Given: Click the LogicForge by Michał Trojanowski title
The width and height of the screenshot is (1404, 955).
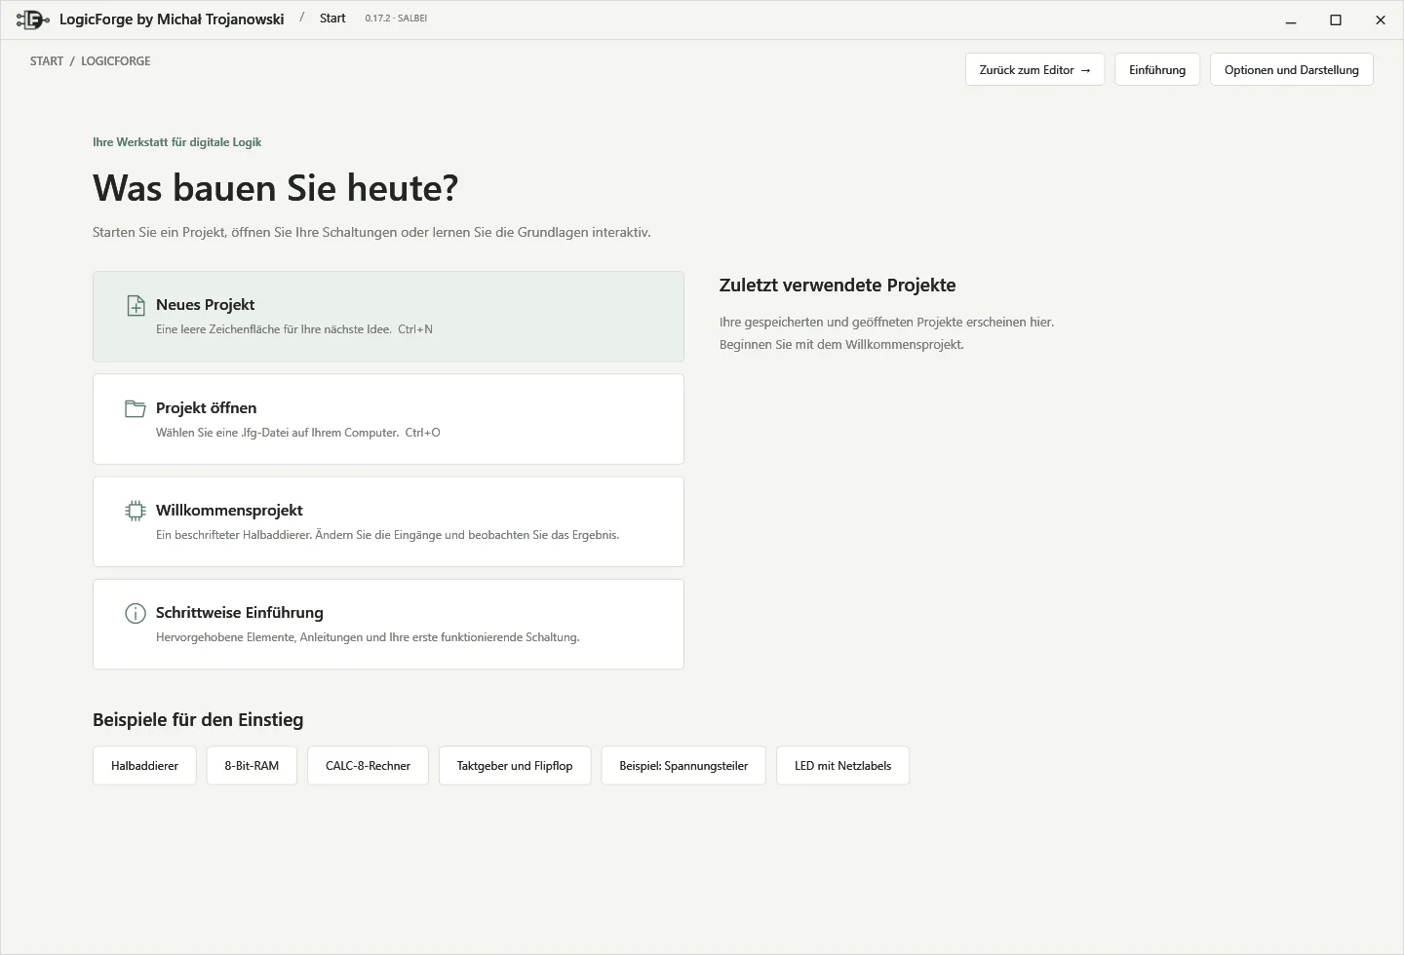Looking at the screenshot, I should coord(172,19).
